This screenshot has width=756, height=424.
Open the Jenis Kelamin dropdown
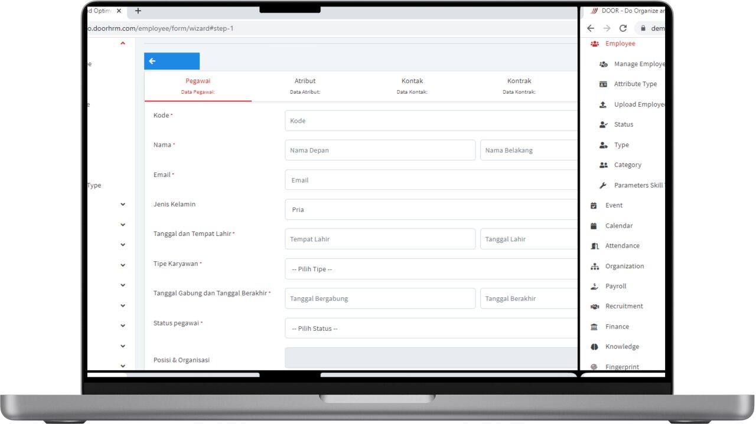[x=431, y=209]
